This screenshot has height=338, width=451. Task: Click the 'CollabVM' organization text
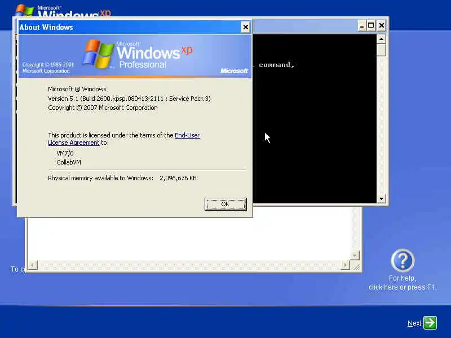pos(69,162)
